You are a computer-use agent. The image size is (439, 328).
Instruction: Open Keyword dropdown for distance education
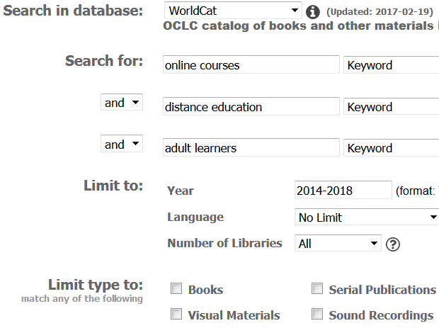point(392,106)
